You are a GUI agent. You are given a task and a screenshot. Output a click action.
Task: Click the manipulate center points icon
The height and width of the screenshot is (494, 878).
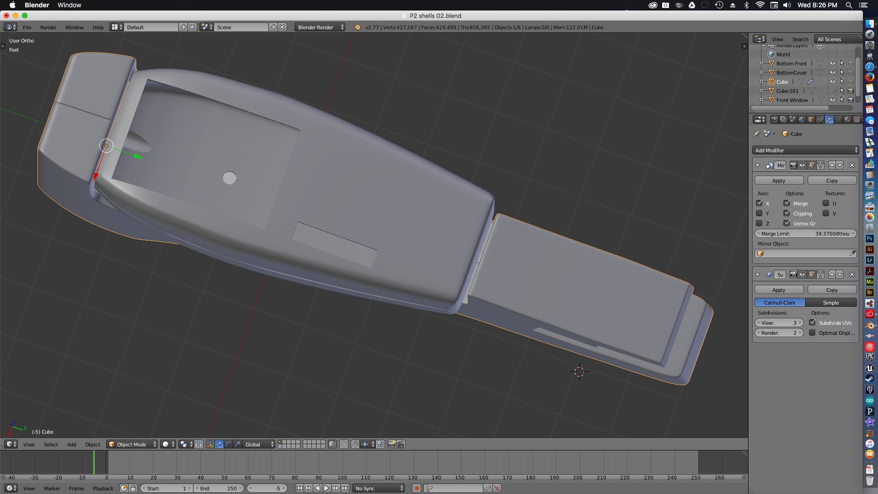pos(198,444)
